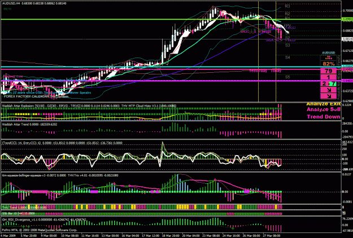Click the 27 Mar 08:00 time axis label
The height and width of the screenshot is (238, 353).
(271, 236)
